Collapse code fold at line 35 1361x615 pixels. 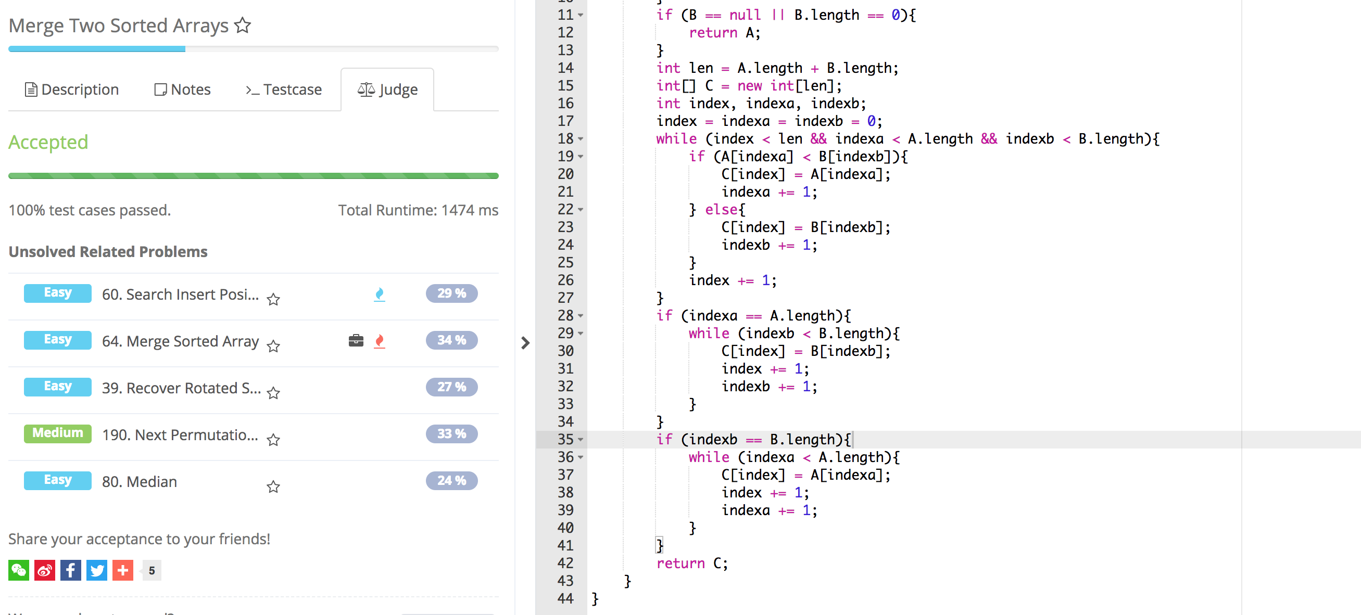click(x=581, y=440)
